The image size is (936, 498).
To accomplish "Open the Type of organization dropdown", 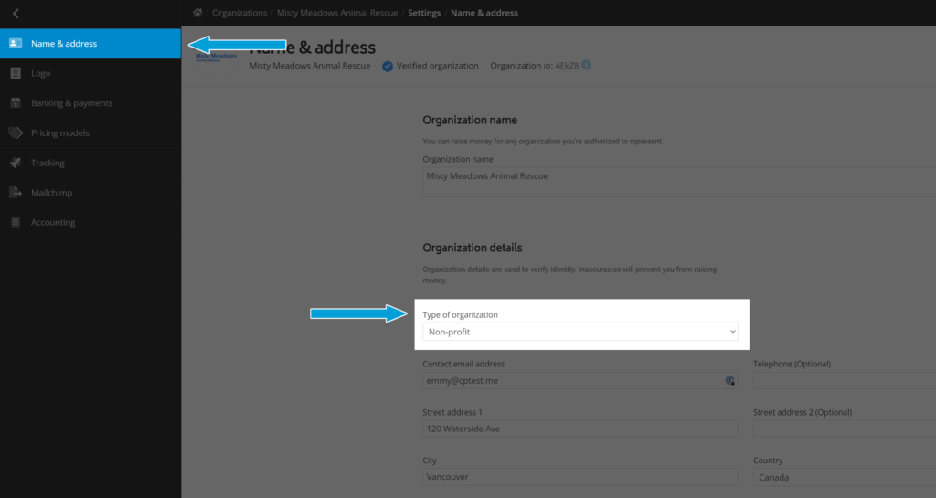I will (580, 332).
